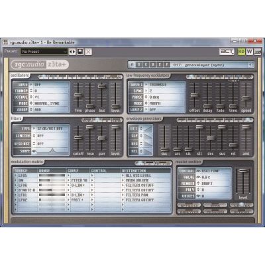Click the filter SHAPE curve display
The width and height of the screenshot is (265, 265).
point(52,151)
